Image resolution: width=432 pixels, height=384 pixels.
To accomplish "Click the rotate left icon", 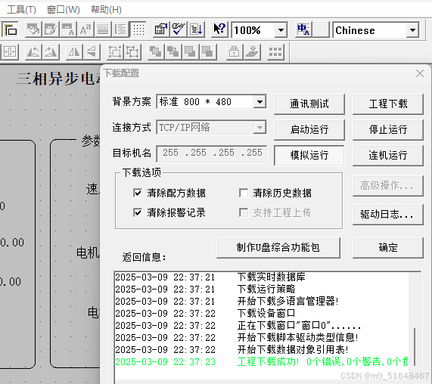I will pyautogui.click(x=33, y=51).
